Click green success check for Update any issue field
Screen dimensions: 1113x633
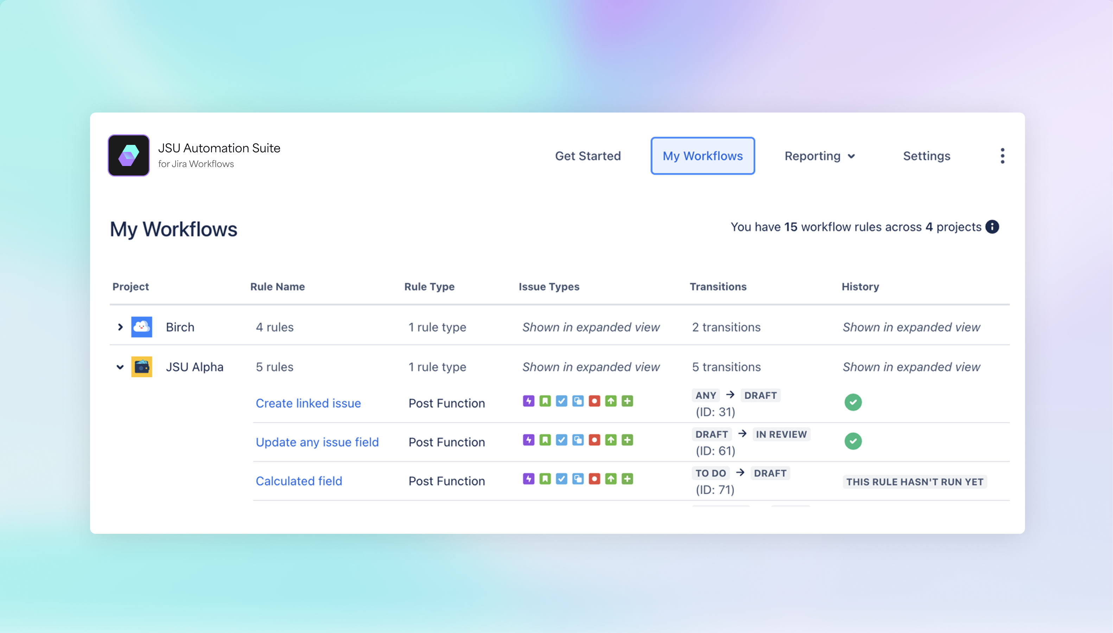point(853,441)
